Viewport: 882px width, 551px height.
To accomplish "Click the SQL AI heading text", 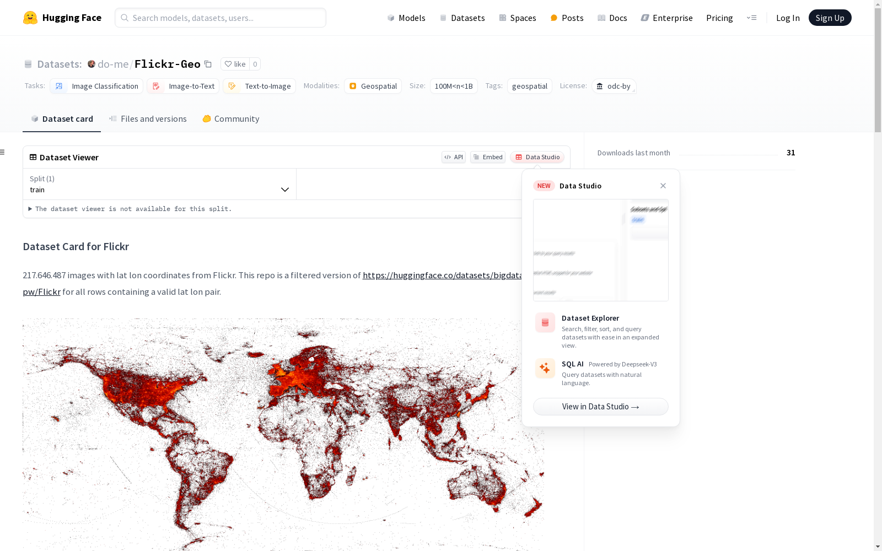I will click(573, 364).
